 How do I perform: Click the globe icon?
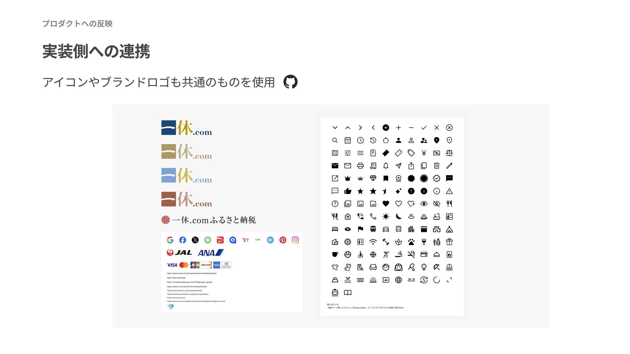click(x=398, y=280)
